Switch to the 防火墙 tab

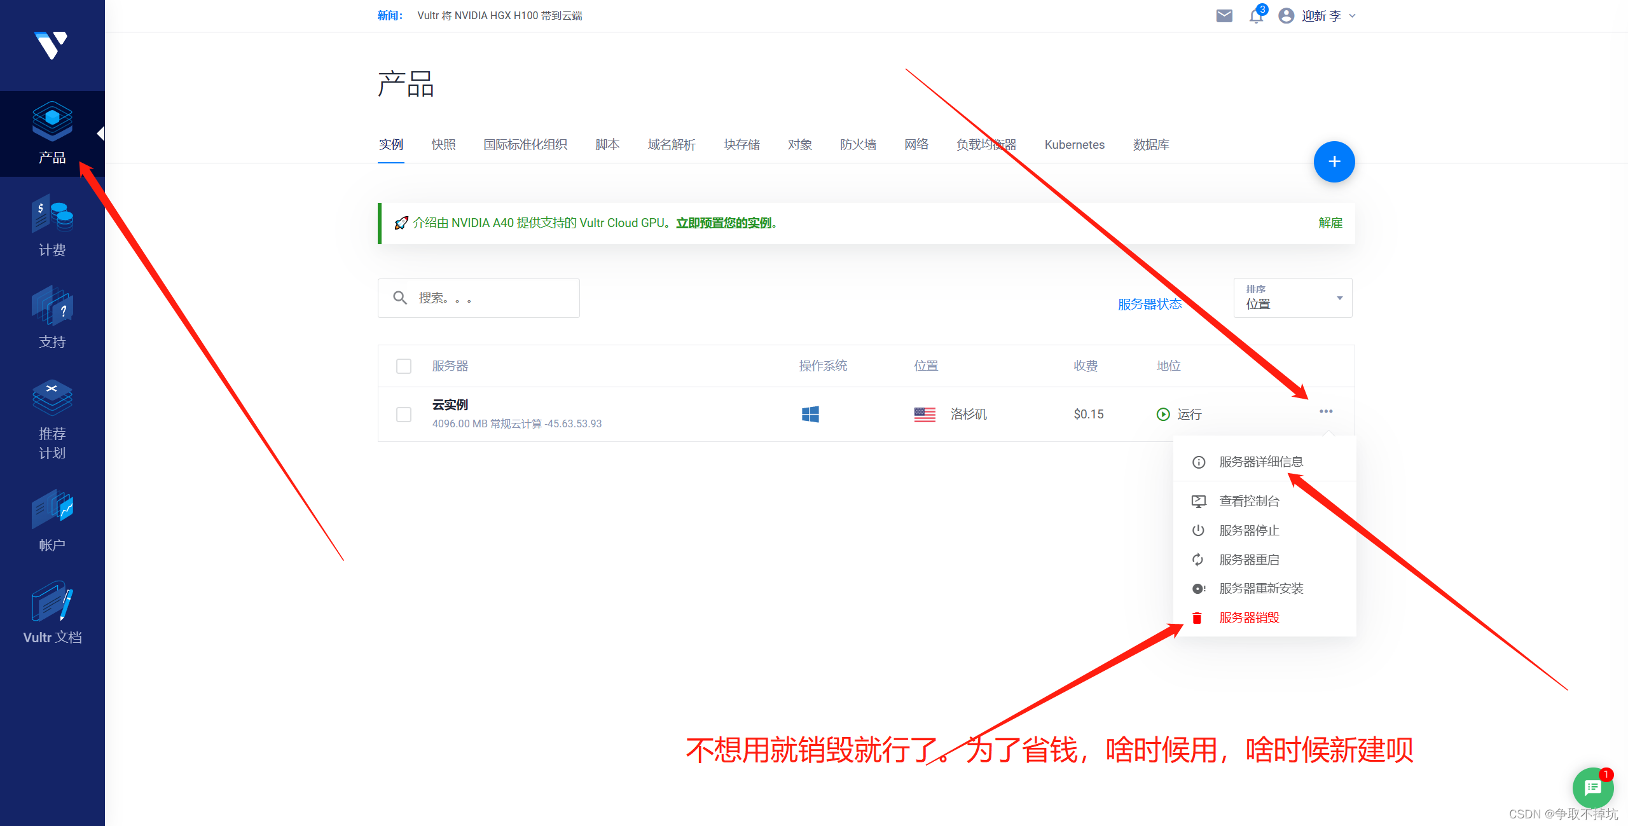(x=858, y=145)
